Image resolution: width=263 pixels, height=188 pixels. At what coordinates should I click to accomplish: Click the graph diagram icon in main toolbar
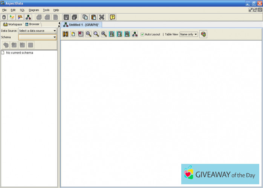[28, 17]
